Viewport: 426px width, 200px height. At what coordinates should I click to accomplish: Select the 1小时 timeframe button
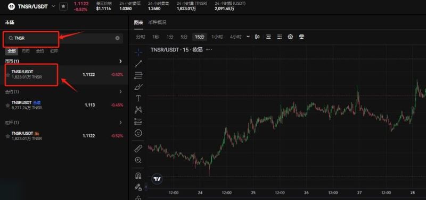[217, 37]
